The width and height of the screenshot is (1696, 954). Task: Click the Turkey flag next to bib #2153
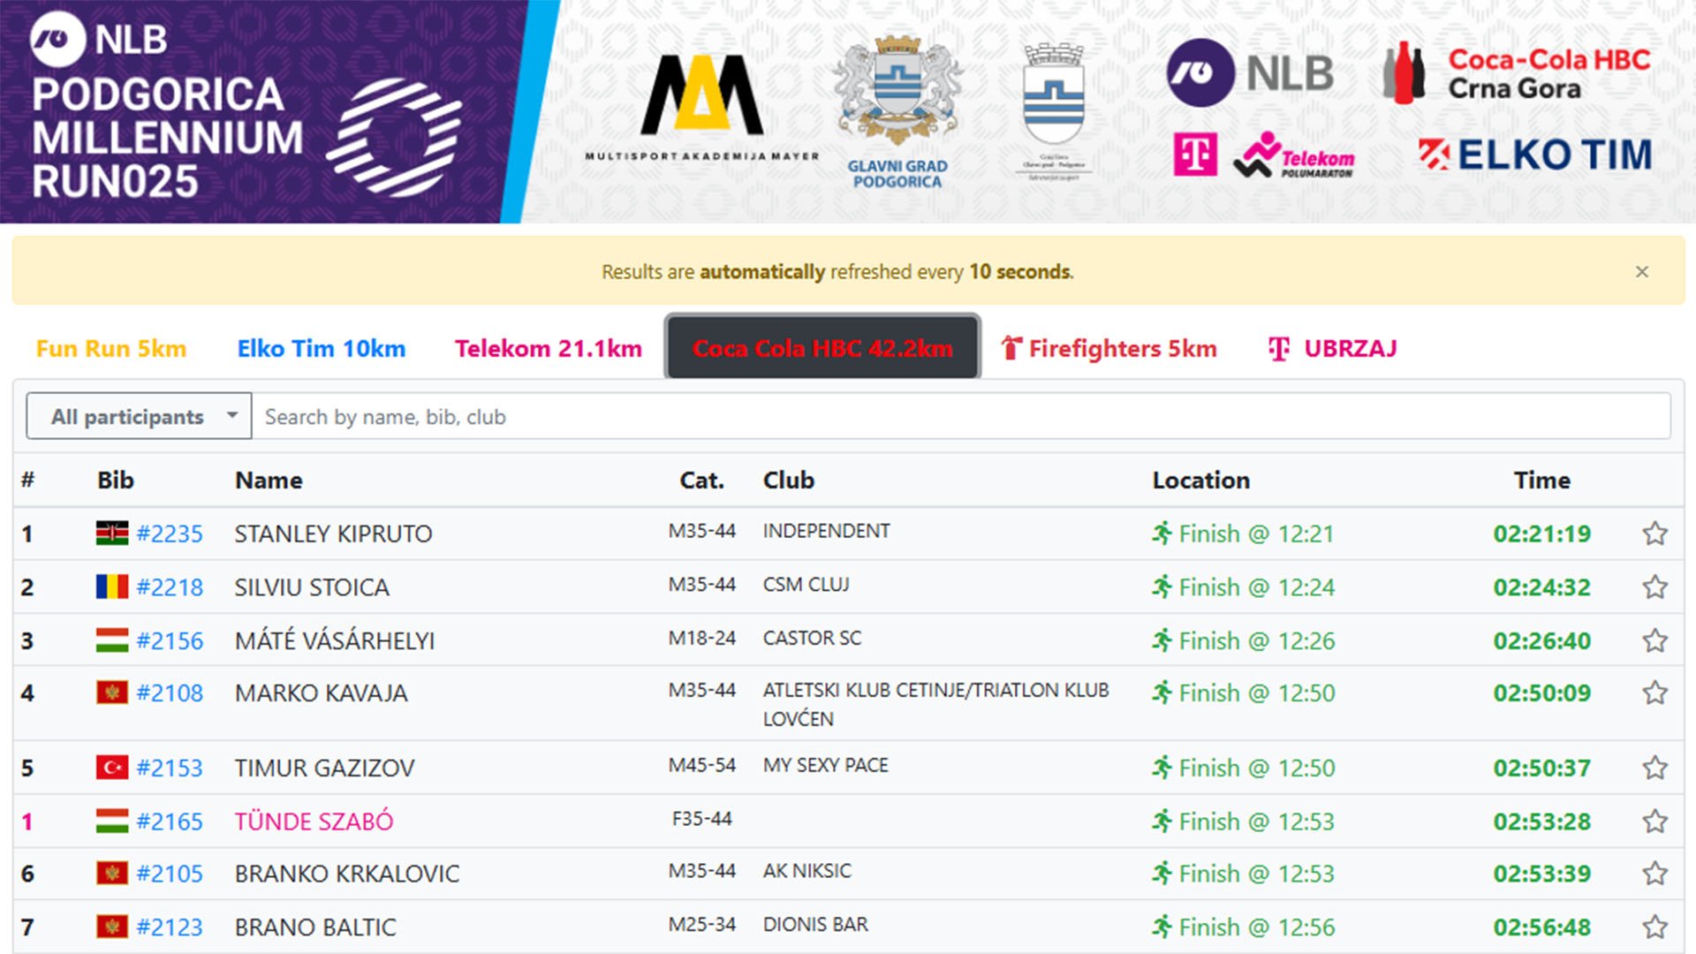pyautogui.click(x=112, y=768)
